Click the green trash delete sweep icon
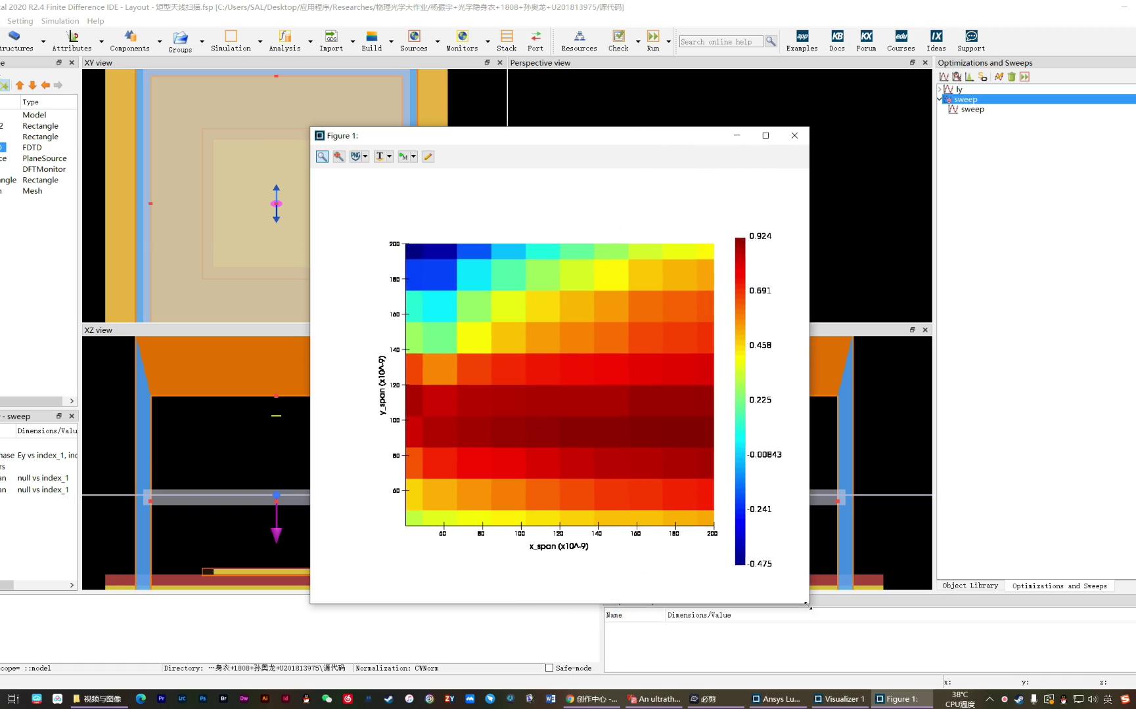The width and height of the screenshot is (1136, 709). 1011,77
